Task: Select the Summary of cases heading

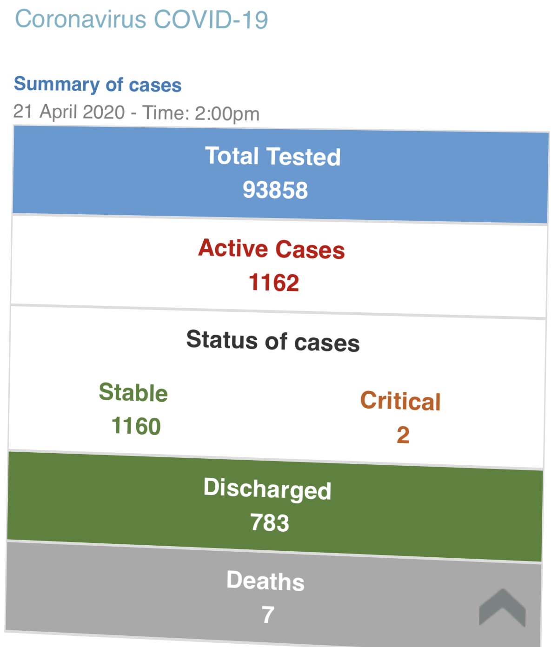Action: 98,84
